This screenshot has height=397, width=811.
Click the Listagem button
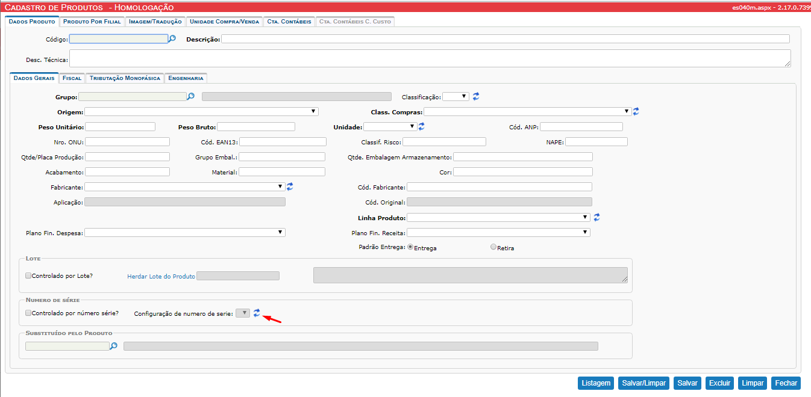[596, 383]
